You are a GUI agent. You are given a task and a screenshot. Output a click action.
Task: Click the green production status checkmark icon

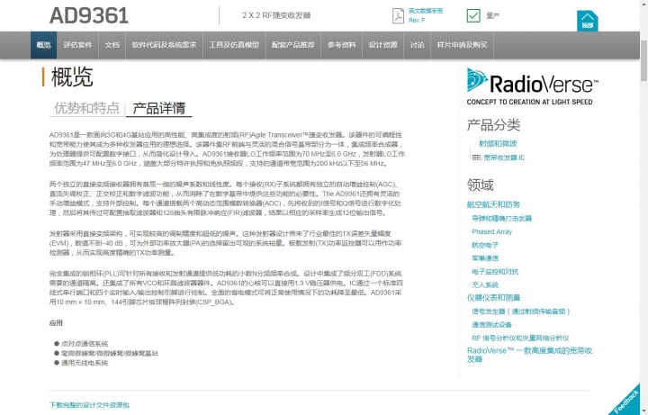click(x=473, y=15)
